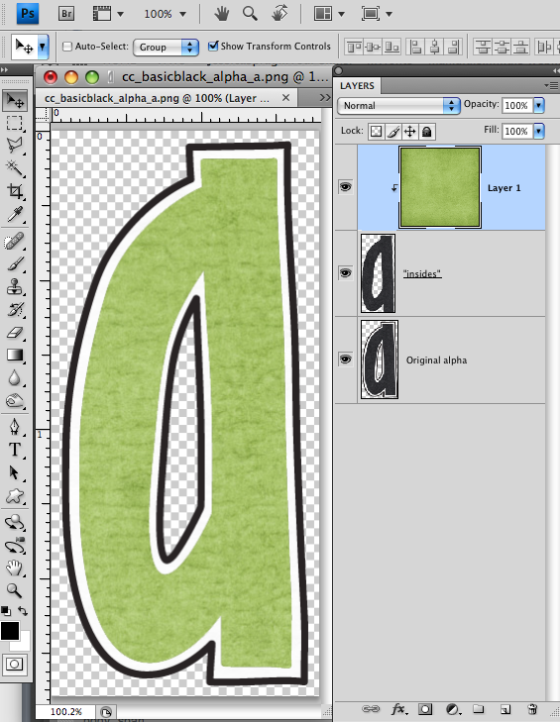Select the Layer 1 green thumbnail
Screen dimensions: 560x722
click(x=440, y=187)
